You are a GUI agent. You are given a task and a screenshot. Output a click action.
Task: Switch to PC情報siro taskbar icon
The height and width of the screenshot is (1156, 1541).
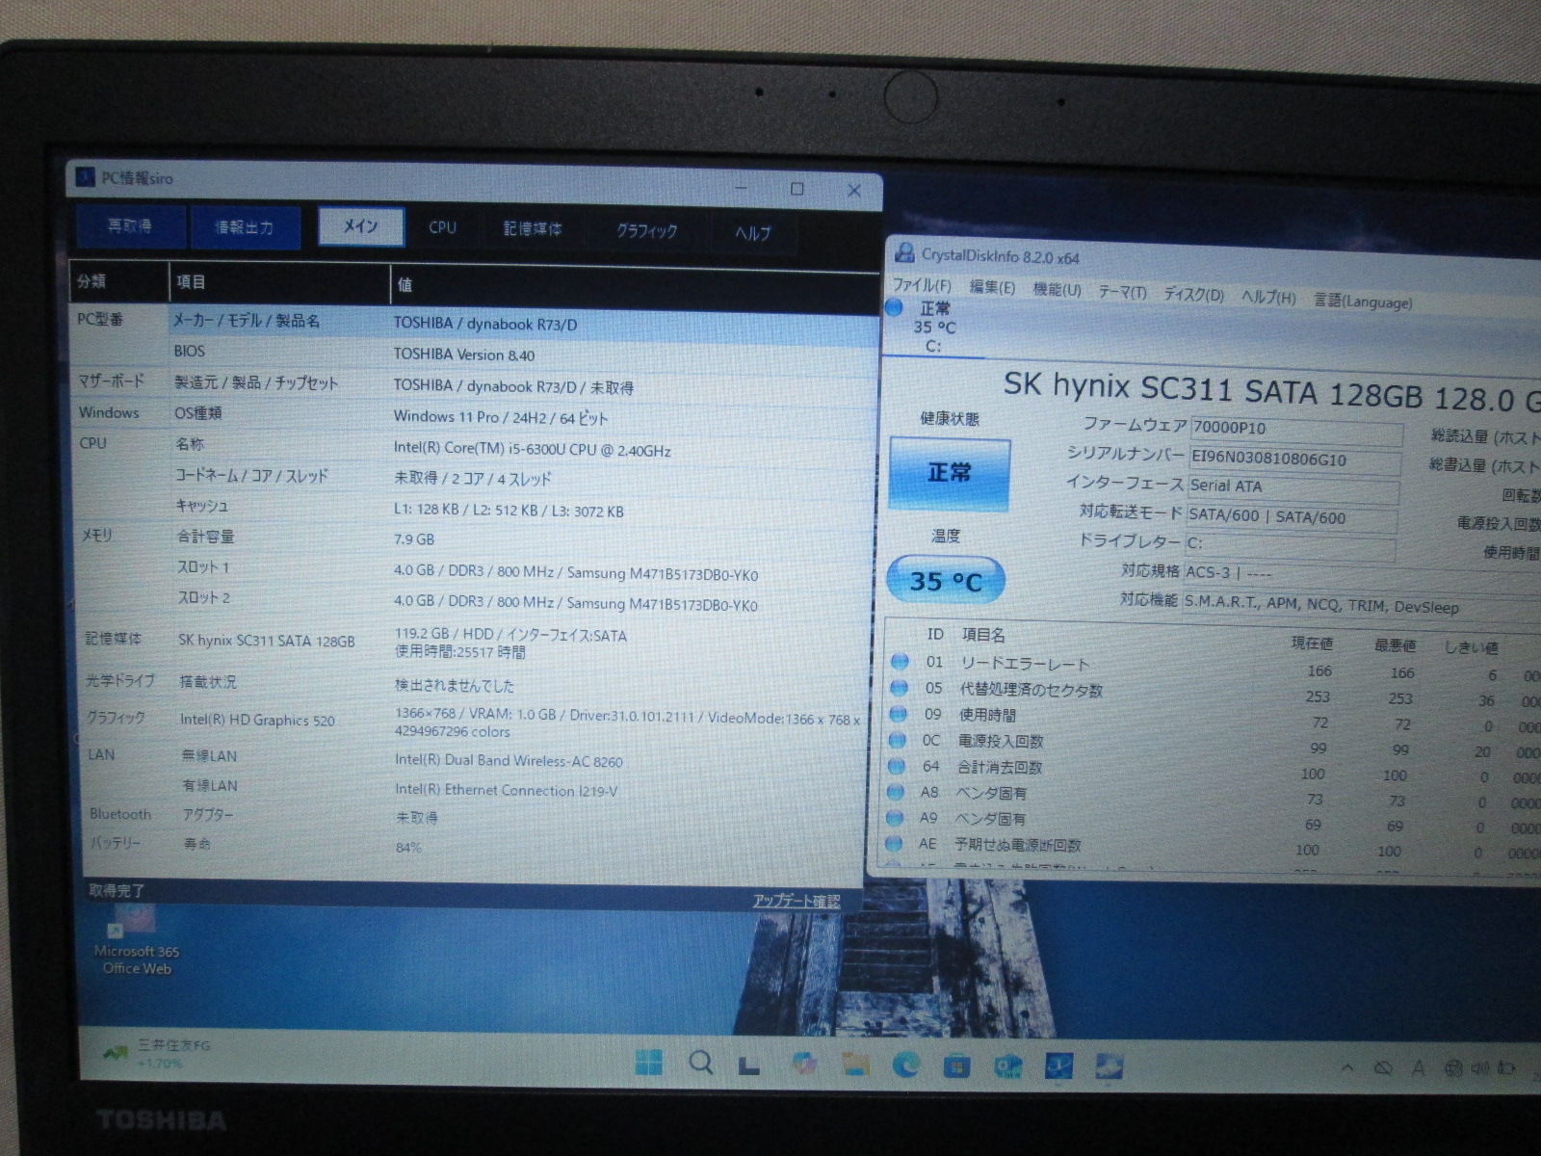[x=1059, y=1066]
